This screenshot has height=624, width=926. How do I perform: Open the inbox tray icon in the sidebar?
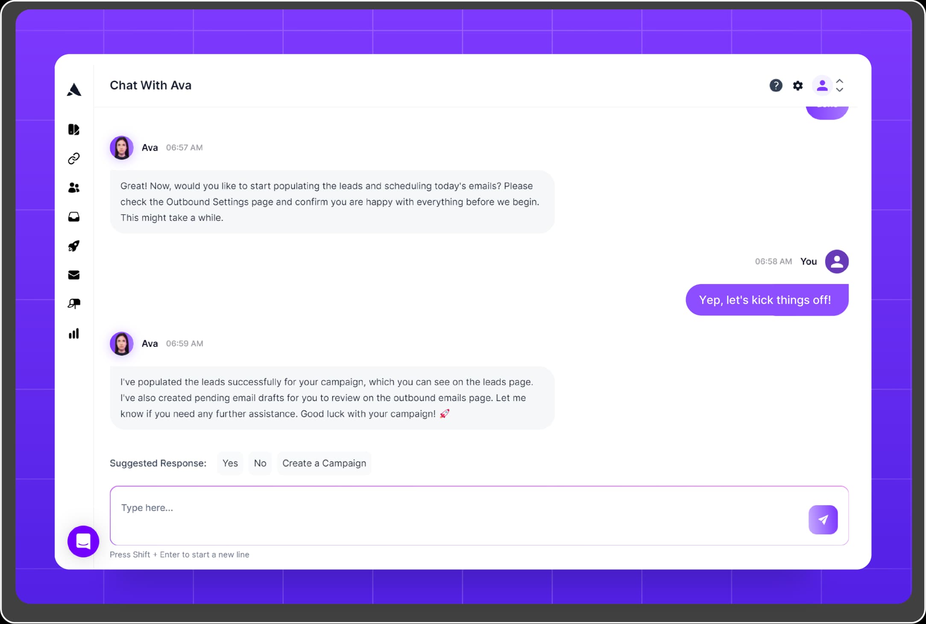74,217
